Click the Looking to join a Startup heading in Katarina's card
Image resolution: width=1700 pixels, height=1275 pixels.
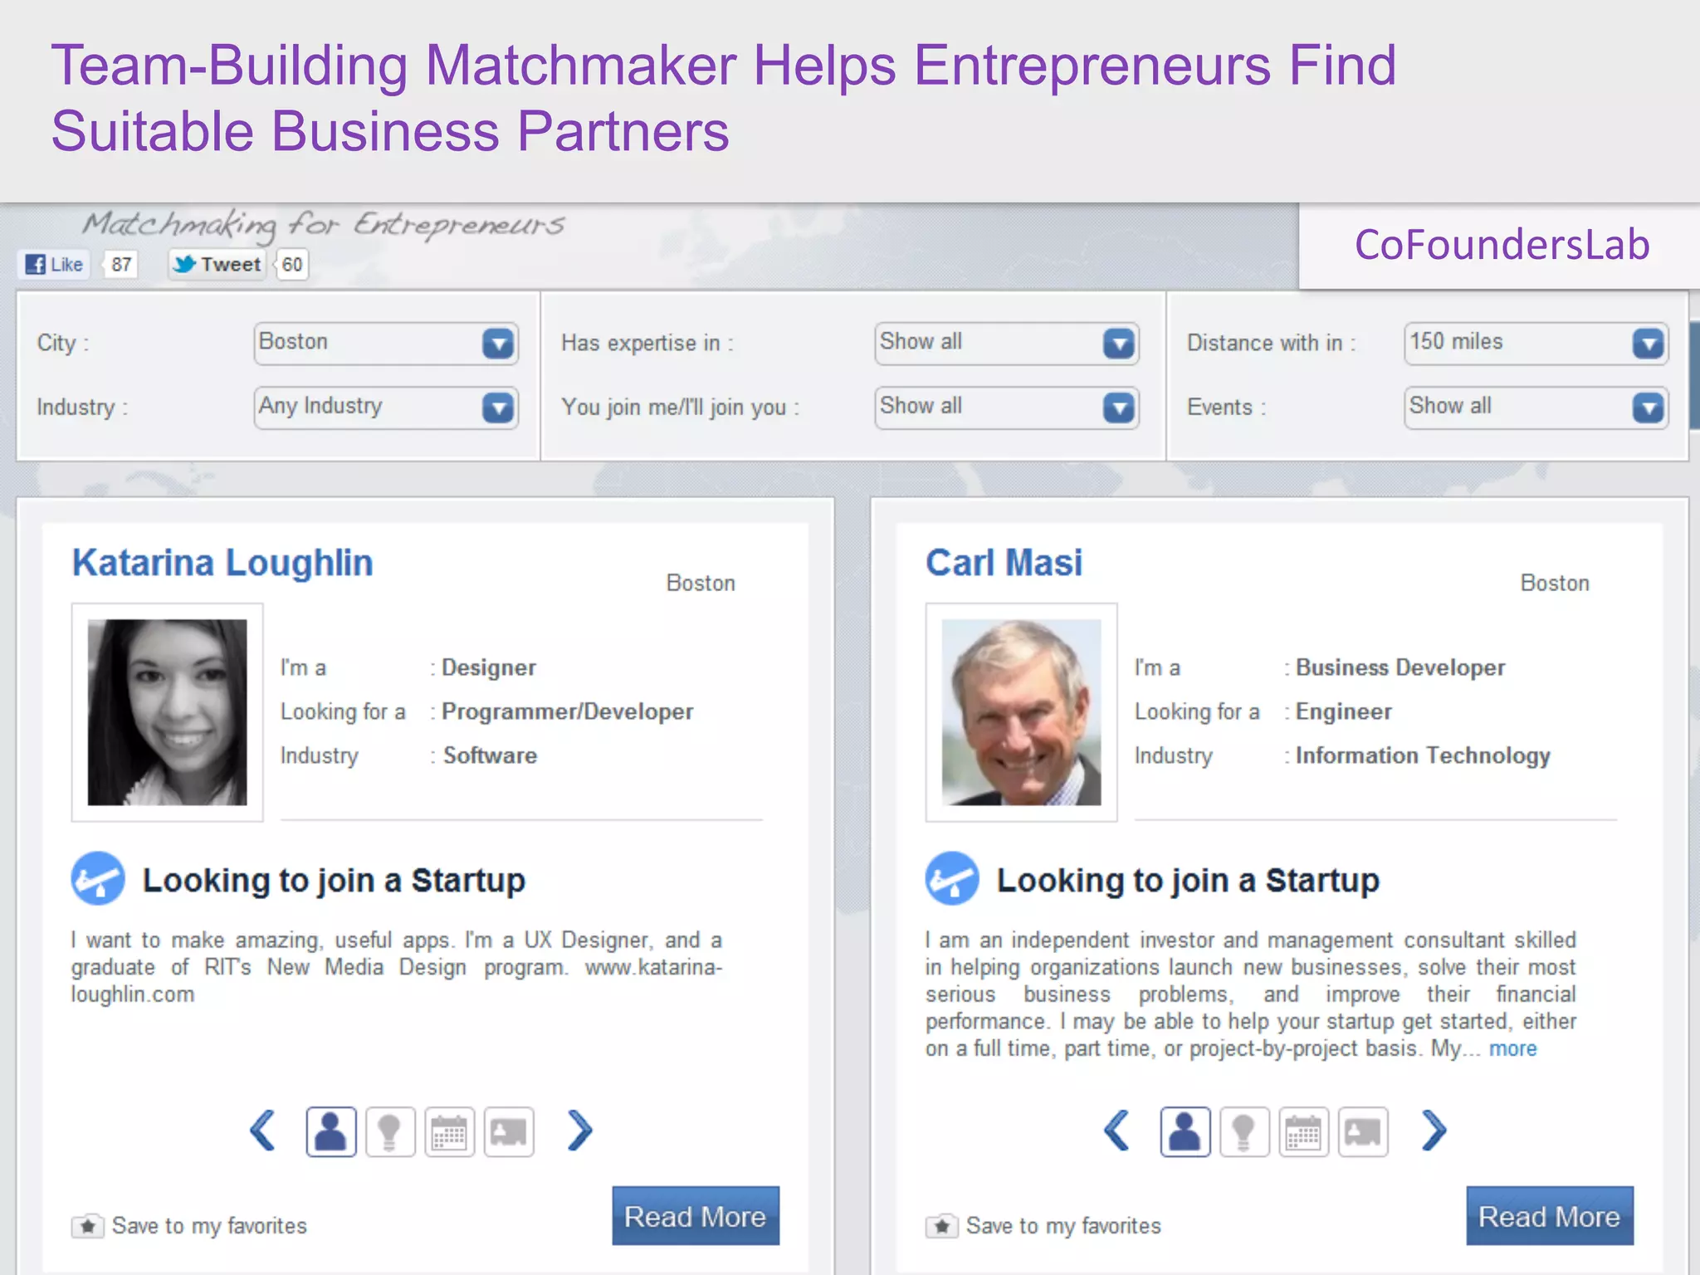[x=334, y=881]
